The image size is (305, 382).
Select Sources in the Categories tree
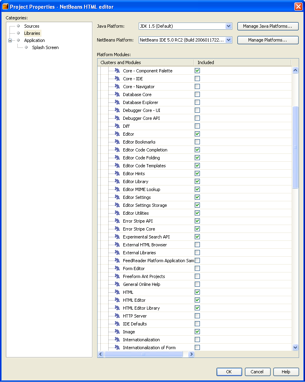32,26
